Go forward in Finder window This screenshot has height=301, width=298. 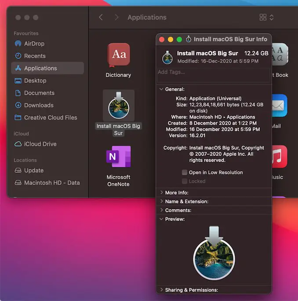tap(116, 18)
